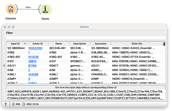Click the Datasets label under widget
The image size is (172, 111).
click(x=11, y=18)
